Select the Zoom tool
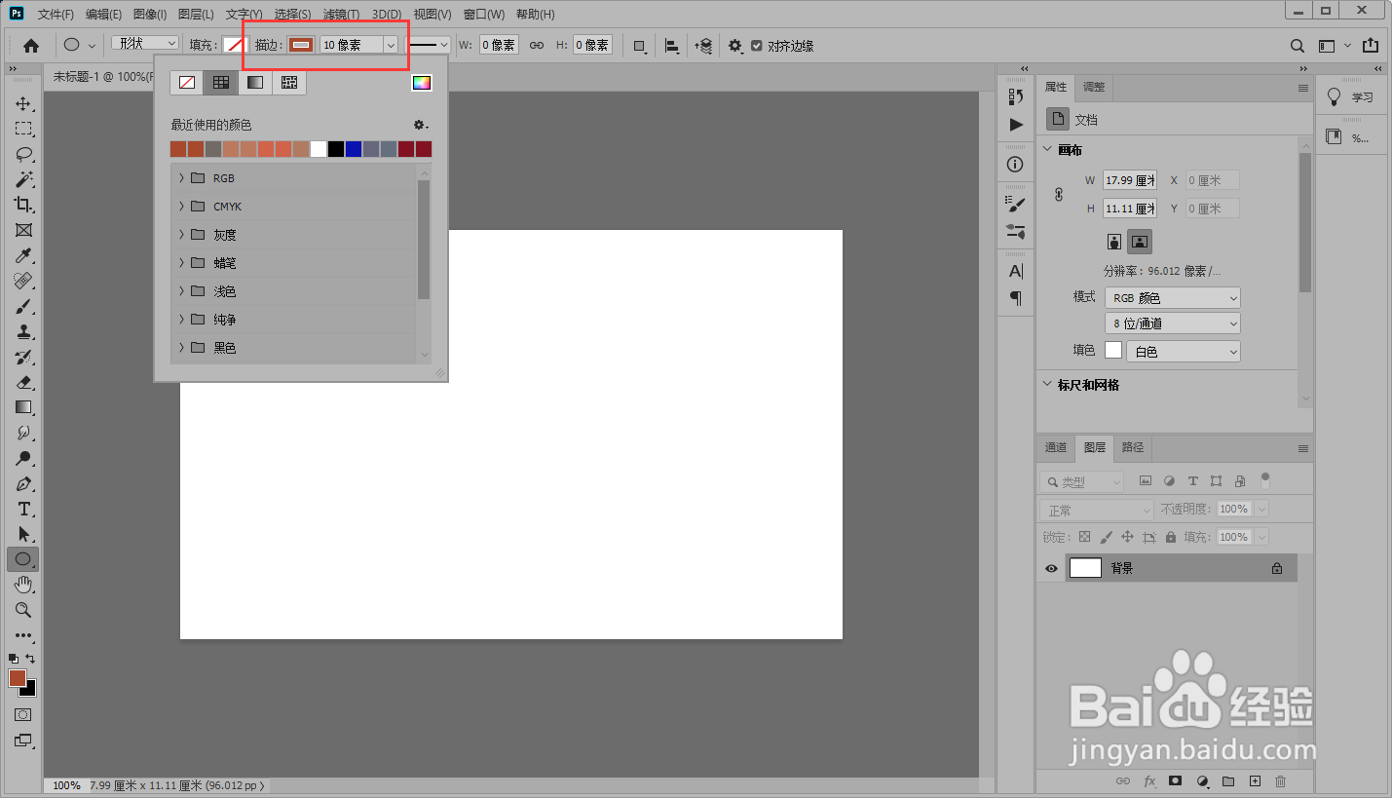Screen dimensions: 1392x798 [23, 610]
